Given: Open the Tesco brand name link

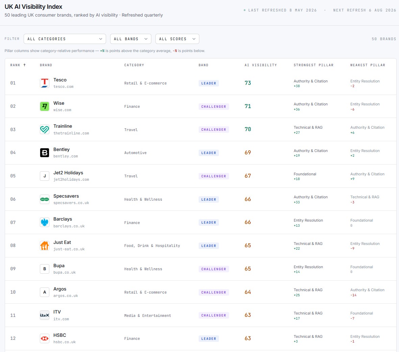Looking at the screenshot, I should [x=60, y=80].
